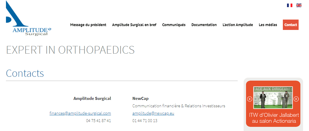Open Les médias menu item

coord(268,25)
